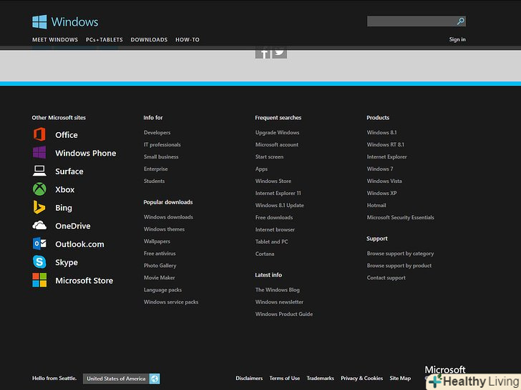This screenshot has width=521, height=390.
Task: Click the Skype logo icon
Action: click(x=39, y=262)
